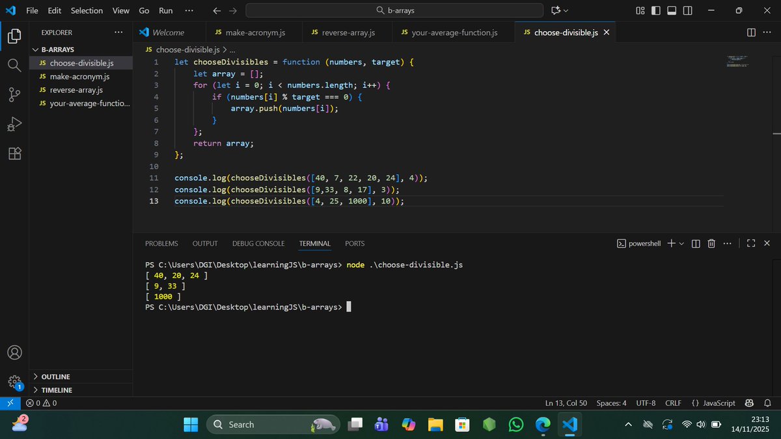The width and height of the screenshot is (781, 439).
Task: Expand the TIMELINE section
Action: click(55, 390)
